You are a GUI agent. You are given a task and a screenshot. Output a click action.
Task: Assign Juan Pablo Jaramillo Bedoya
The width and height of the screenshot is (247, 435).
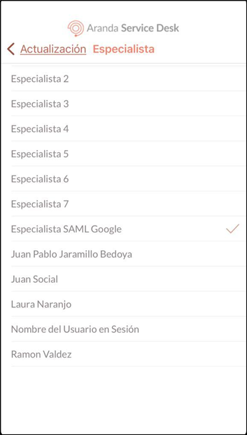[128, 254]
